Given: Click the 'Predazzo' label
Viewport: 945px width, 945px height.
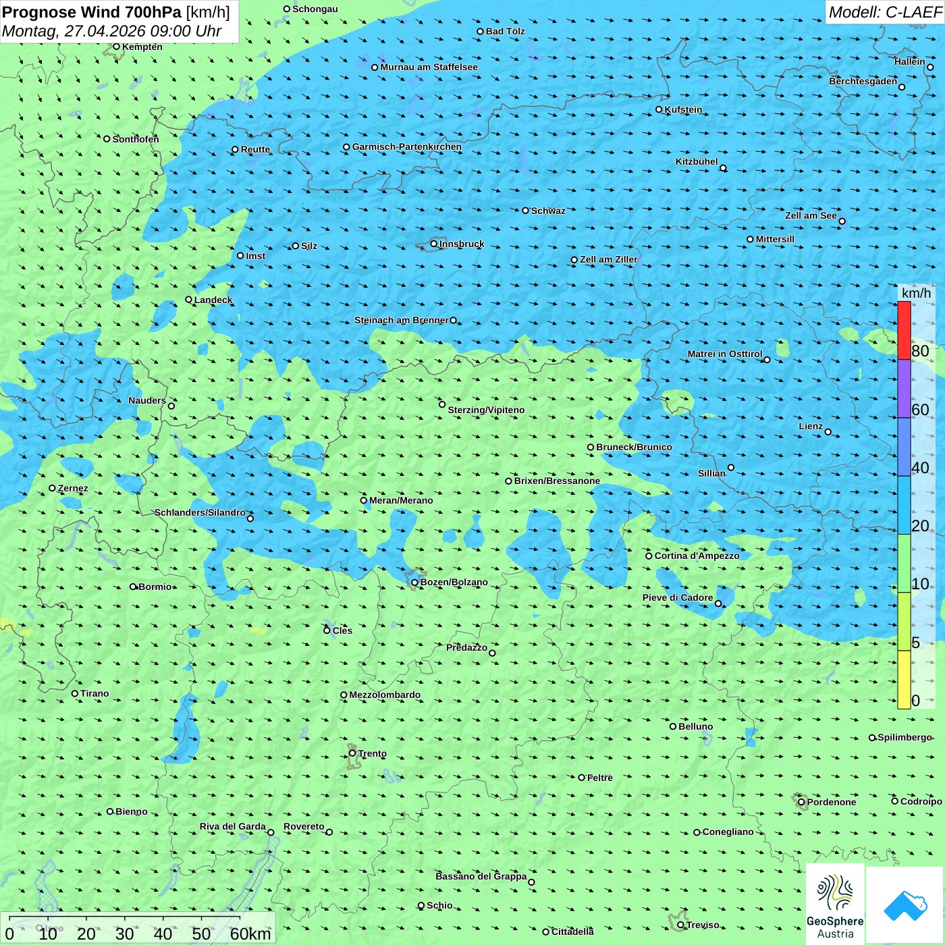Looking at the screenshot, I should coord(466,647).
